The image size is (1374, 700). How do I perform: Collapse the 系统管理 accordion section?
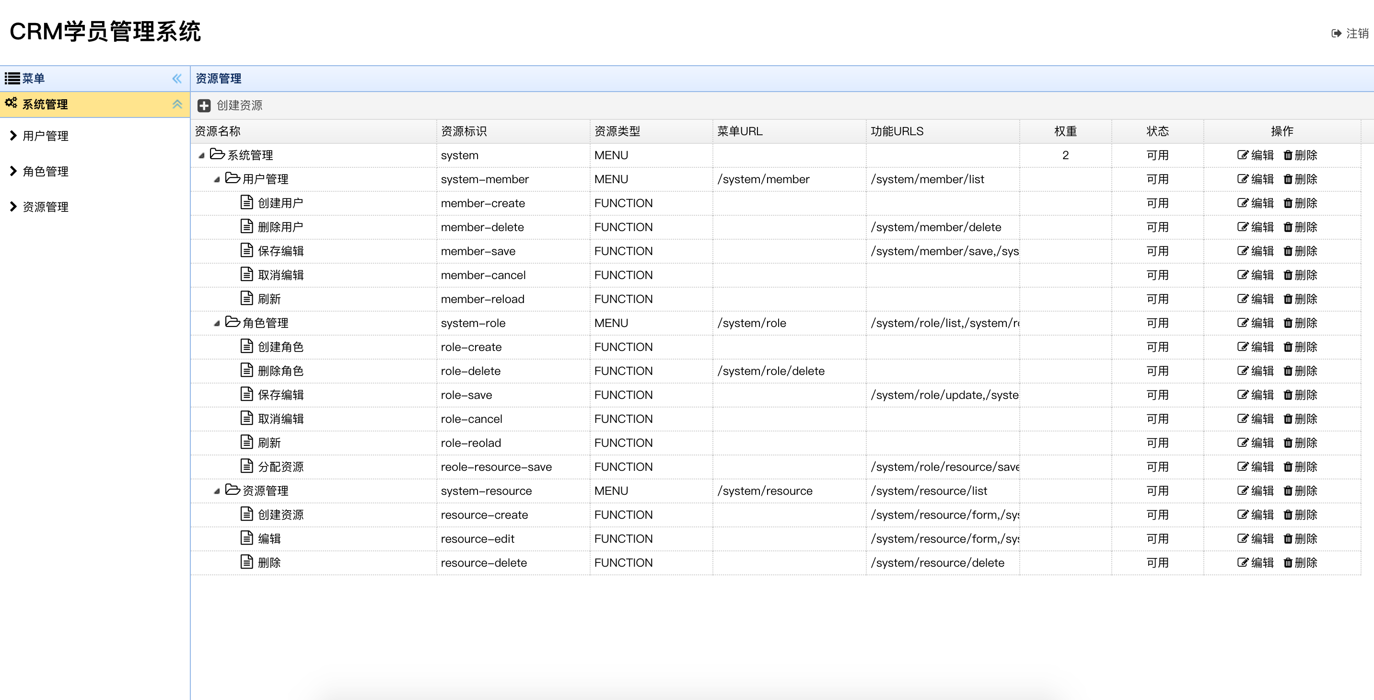coord(177,104)
